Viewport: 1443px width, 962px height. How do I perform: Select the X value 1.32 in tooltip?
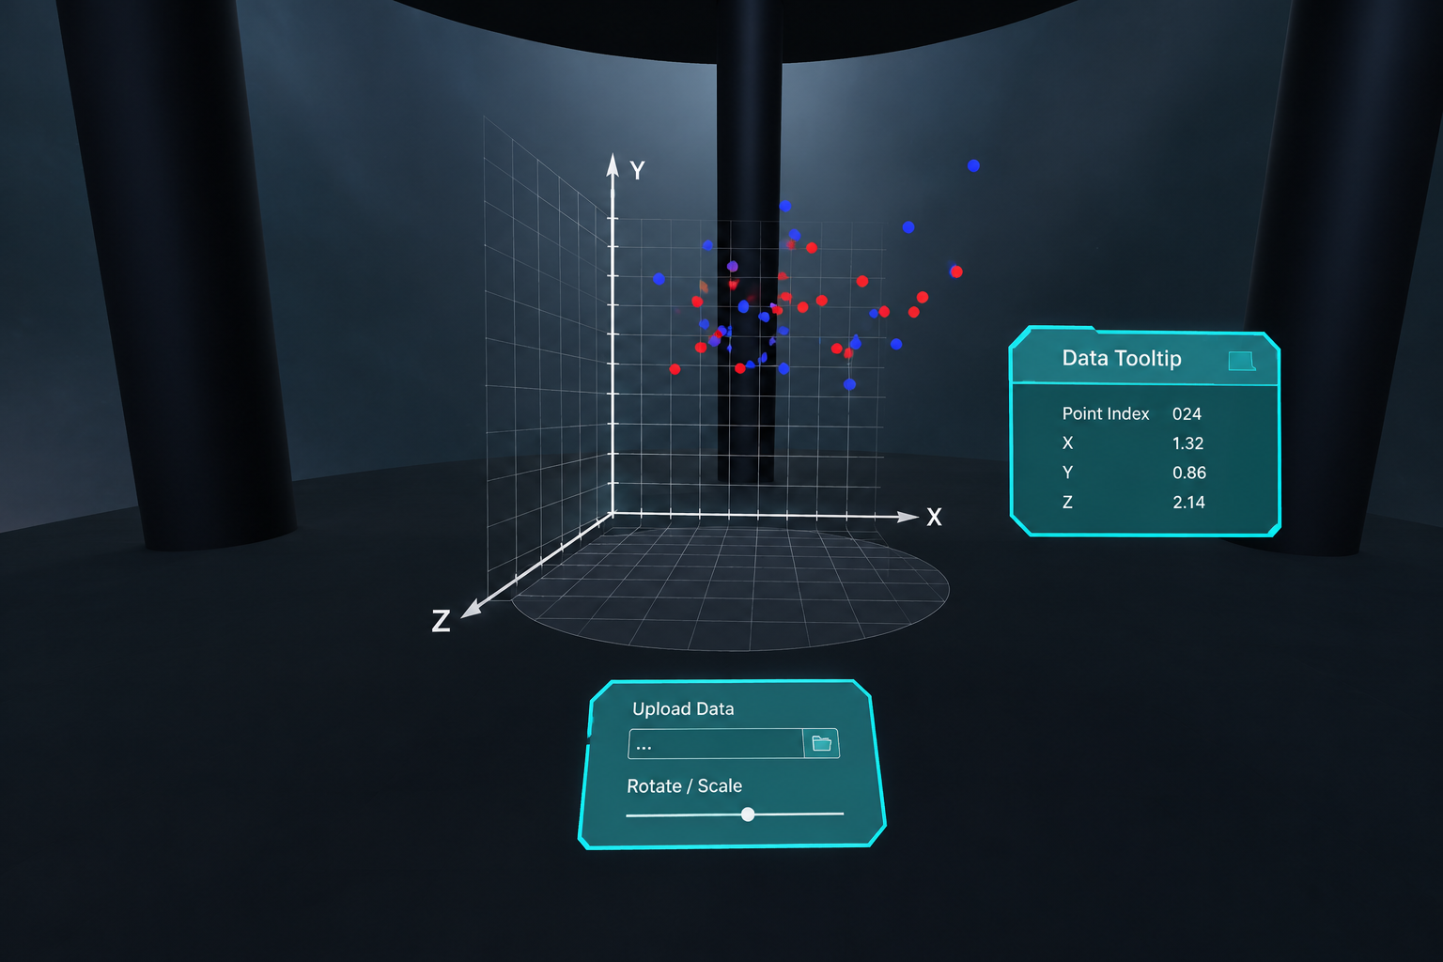(x=1187, y=443)
